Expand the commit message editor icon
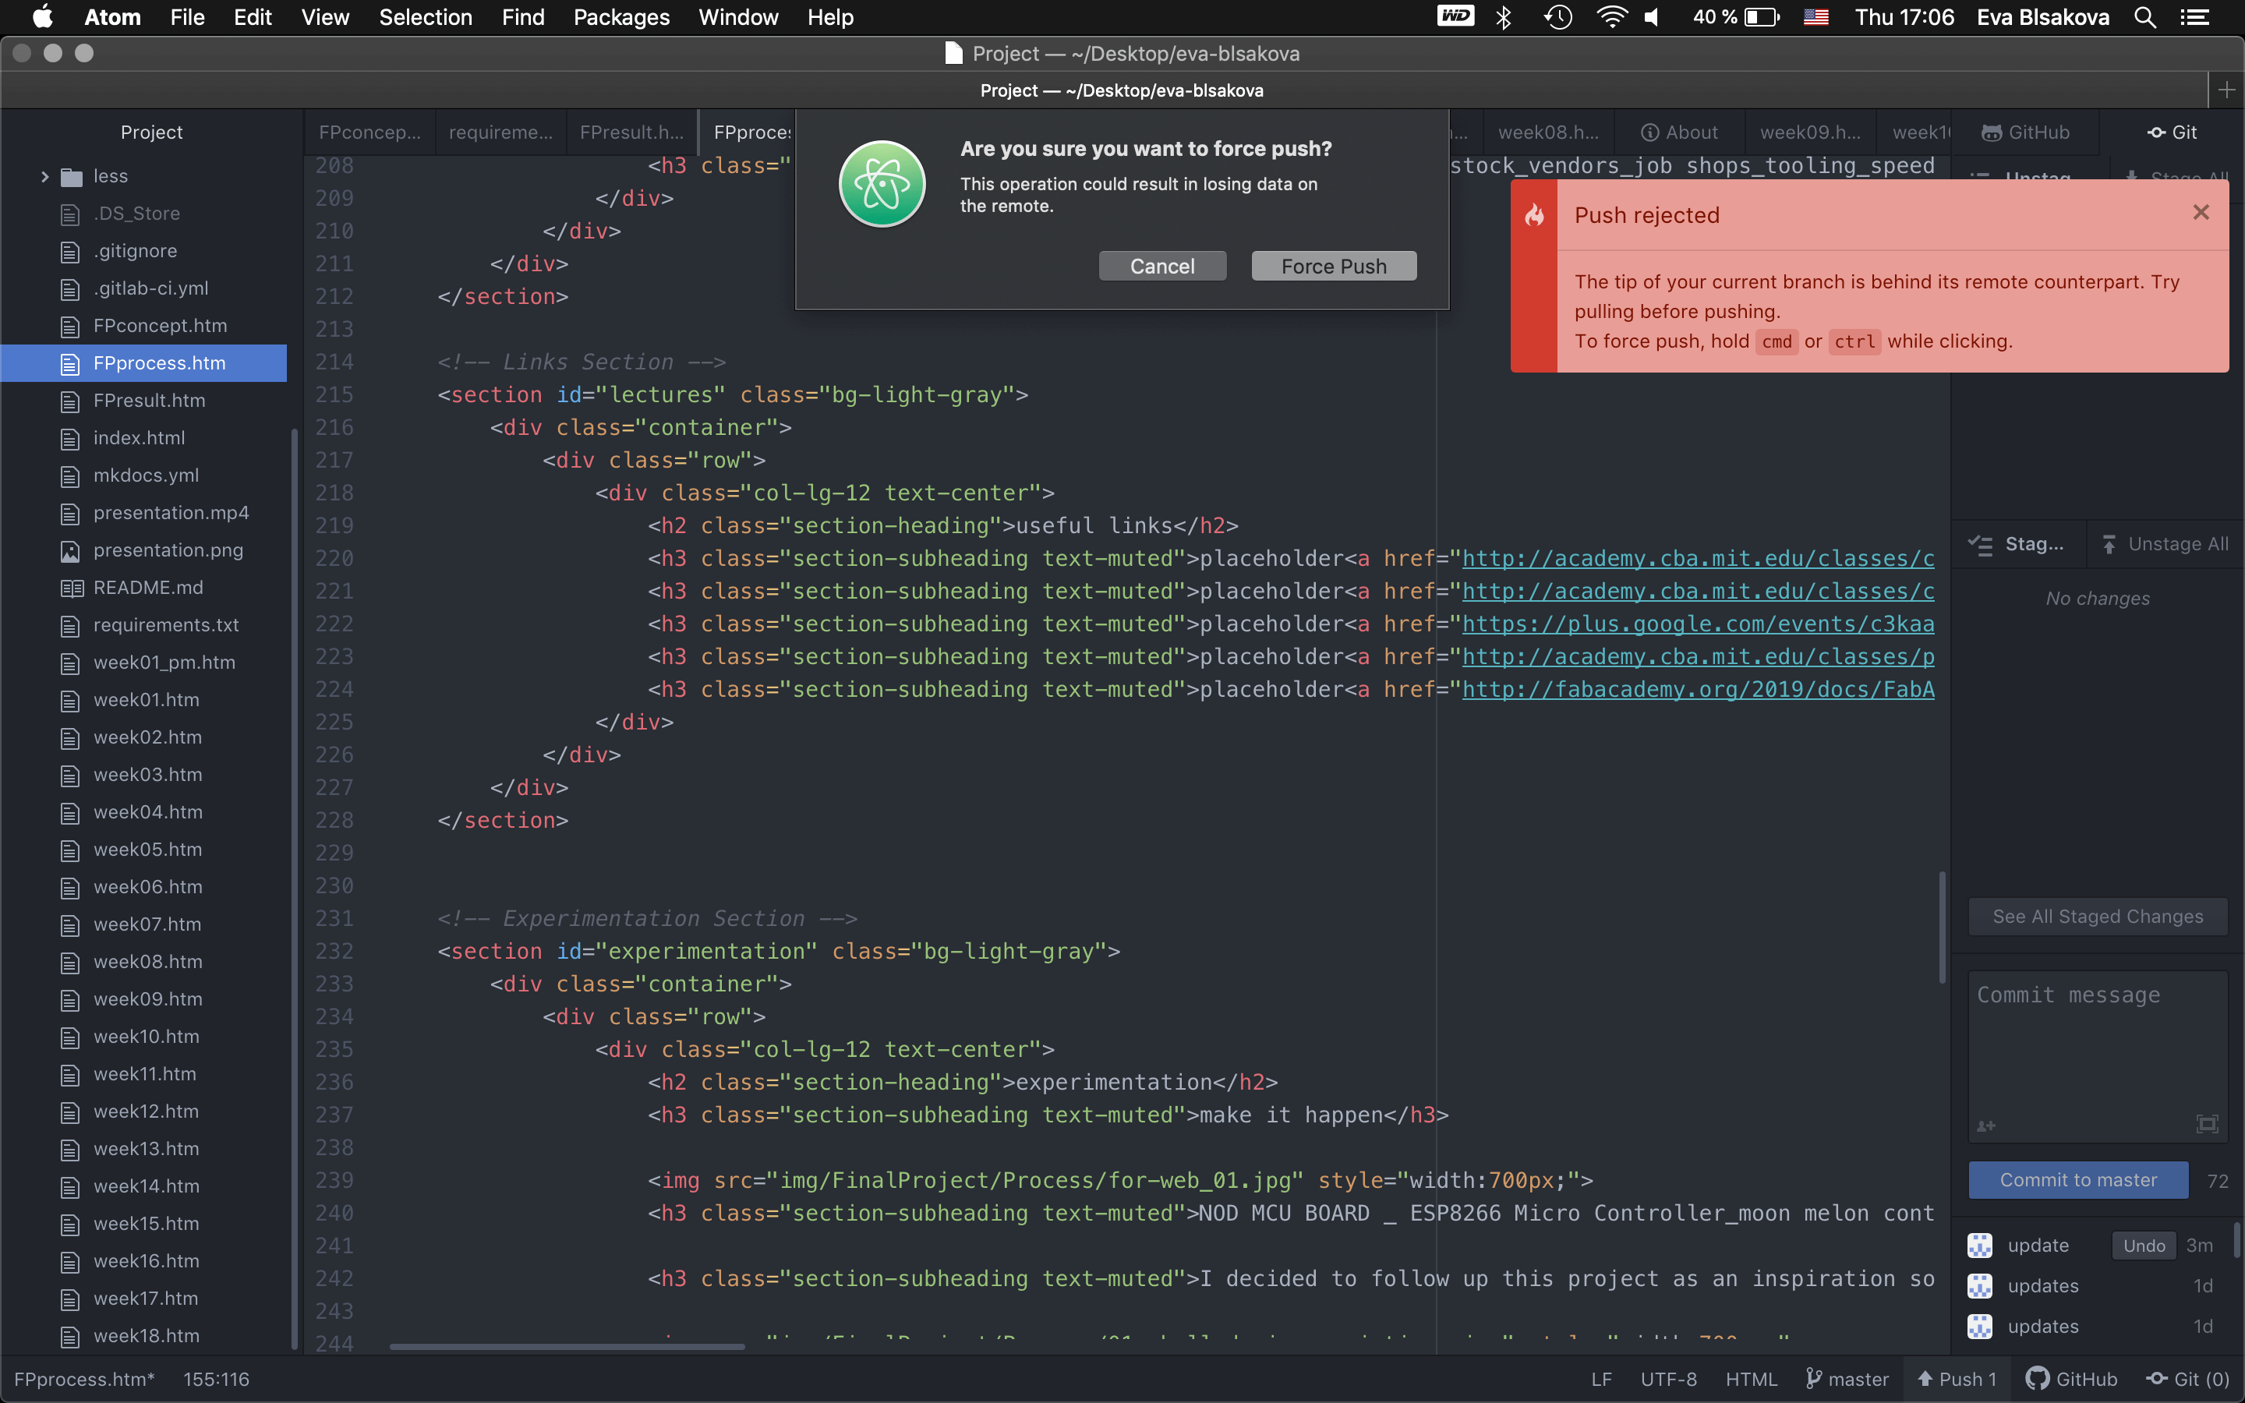 coord(2207,1125)
